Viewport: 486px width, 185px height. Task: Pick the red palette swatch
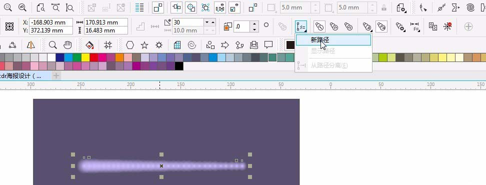[x=94, y=57]
